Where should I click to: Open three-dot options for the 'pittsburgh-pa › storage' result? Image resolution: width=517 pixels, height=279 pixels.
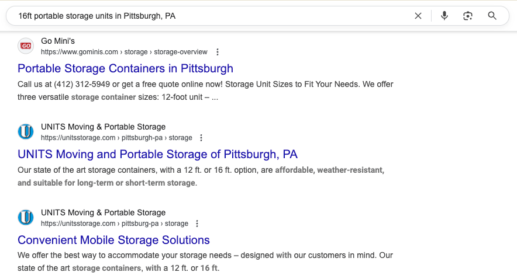[x=201, y=138]
